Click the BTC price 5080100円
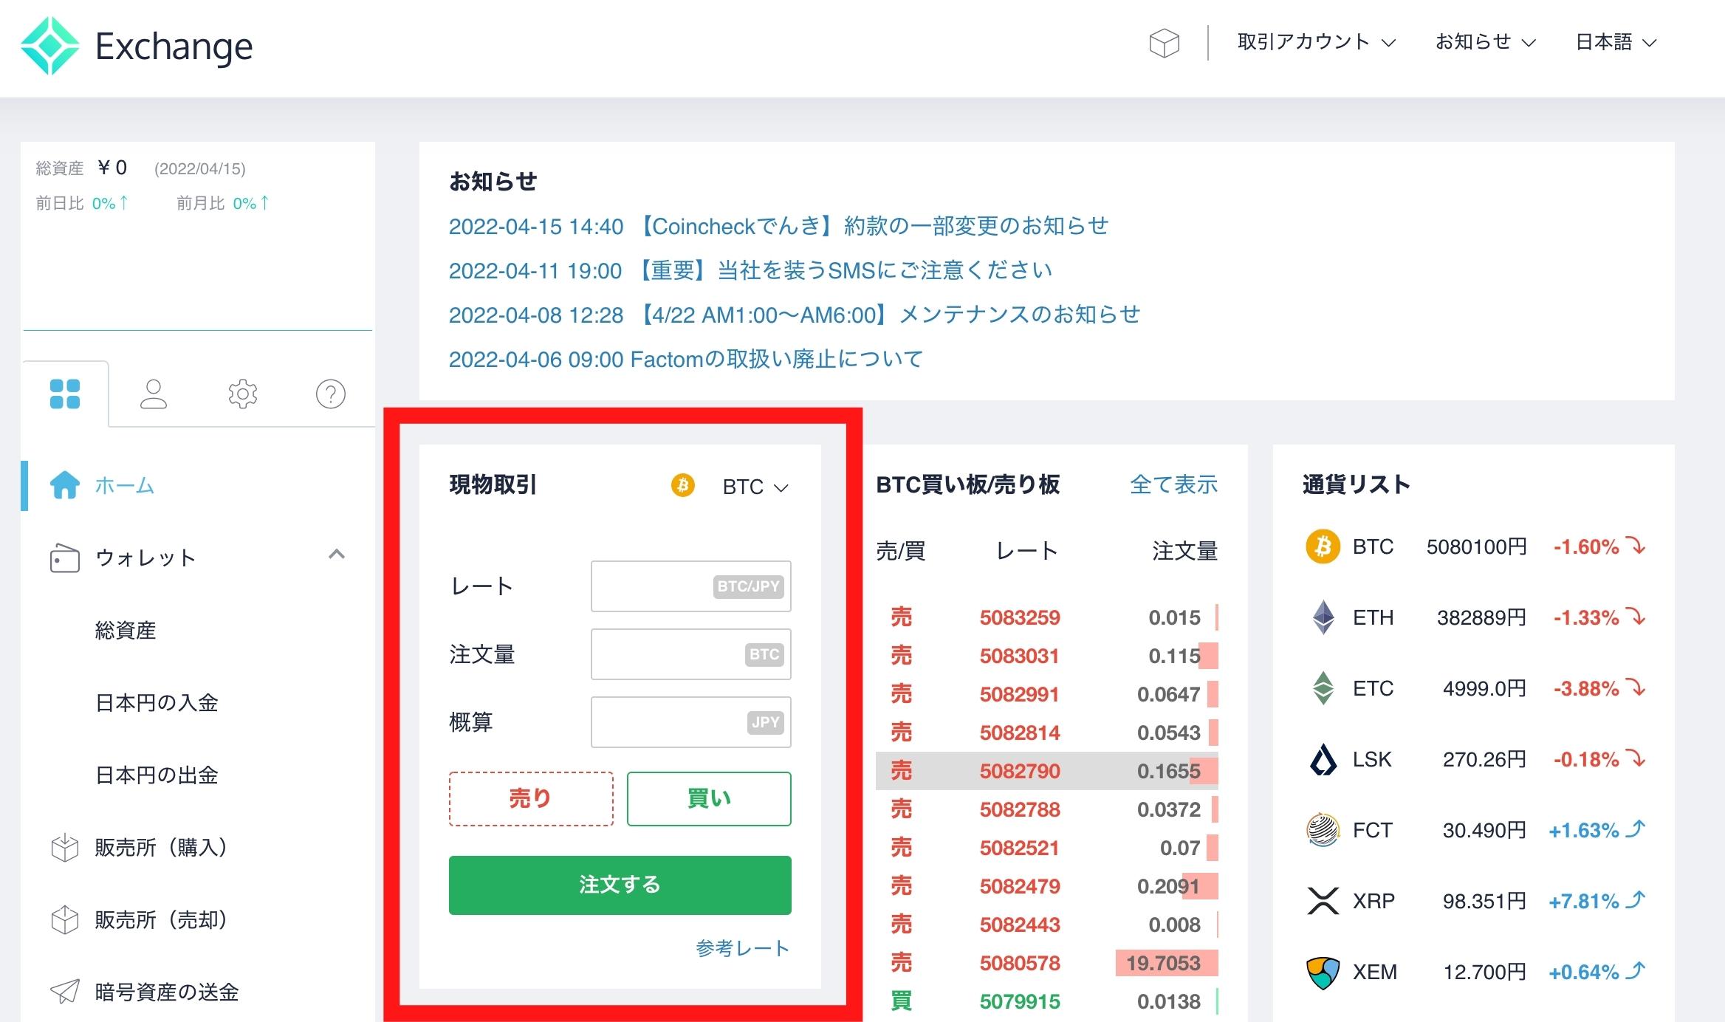Image resolution: width=1725 pixels, height=1022 pixels. pos(1476,547)
